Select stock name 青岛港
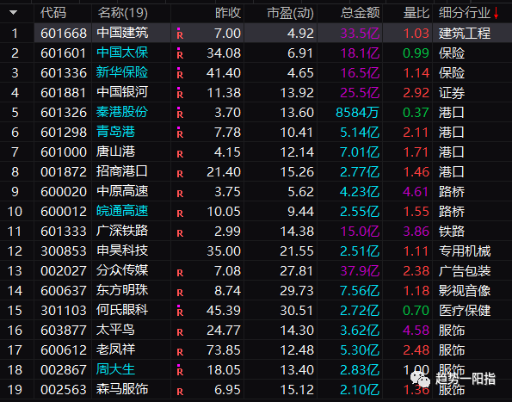This screenshot has width=512, height=402. tap(116, 132)
